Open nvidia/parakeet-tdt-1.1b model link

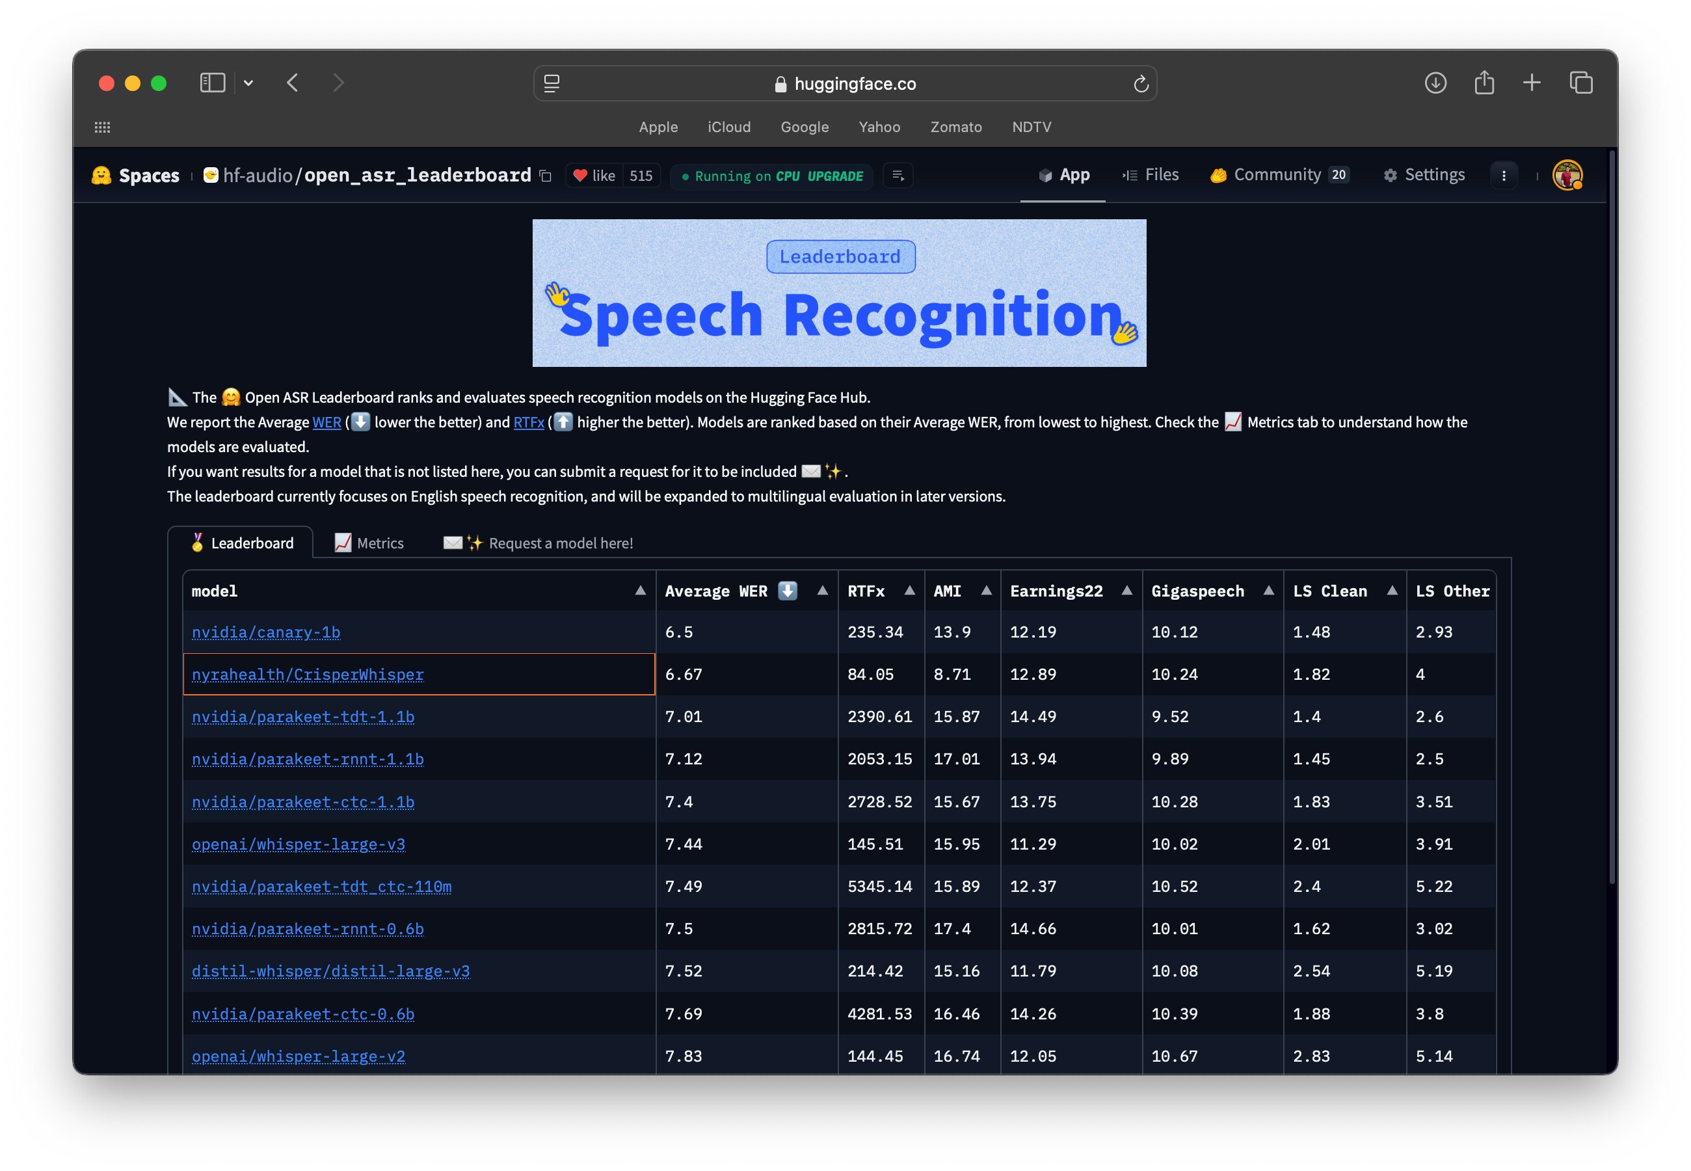tap(303, 716)
